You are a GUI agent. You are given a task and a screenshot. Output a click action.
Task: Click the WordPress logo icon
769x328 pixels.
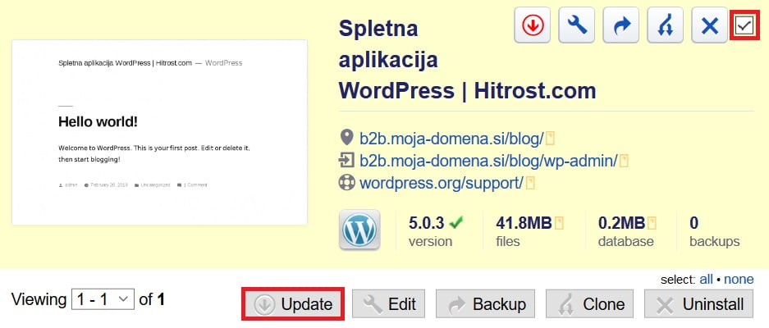click(359, 230)
